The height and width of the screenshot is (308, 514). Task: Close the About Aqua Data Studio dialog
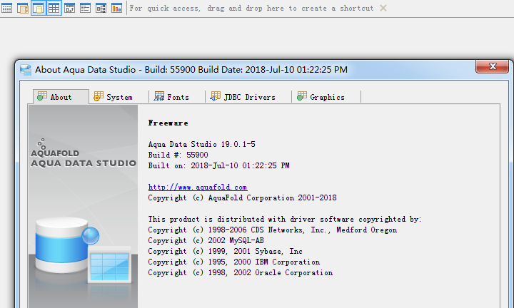pyautogui.click(x=492, y=66)
